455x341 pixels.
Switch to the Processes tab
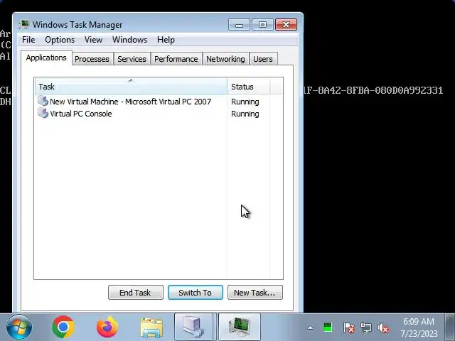click(92, 59)
